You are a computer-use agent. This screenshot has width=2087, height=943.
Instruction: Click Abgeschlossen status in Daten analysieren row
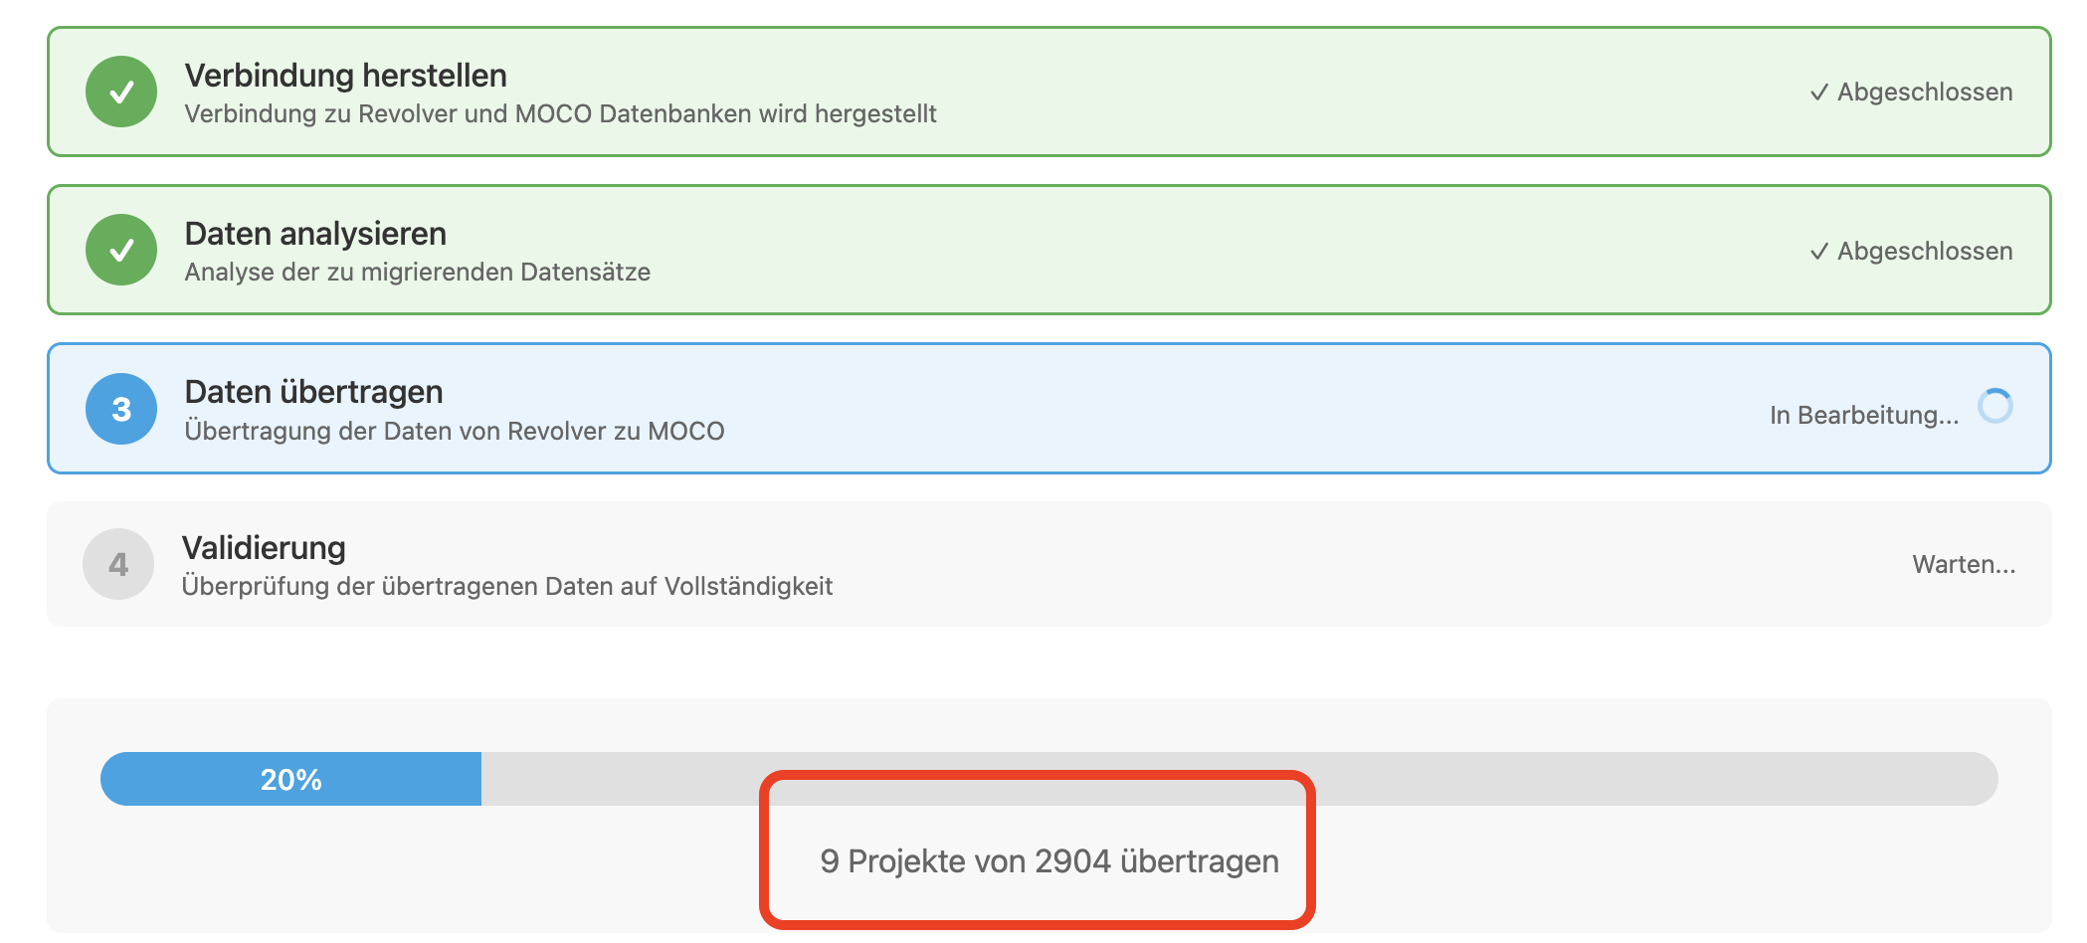(x=1911, y=251)
